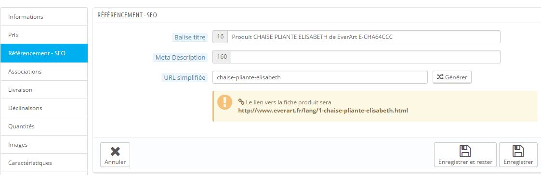This screenshot has height=175, width=541.
Task: Show the Déclinaisons tab
Action: [x=44, y=108]
